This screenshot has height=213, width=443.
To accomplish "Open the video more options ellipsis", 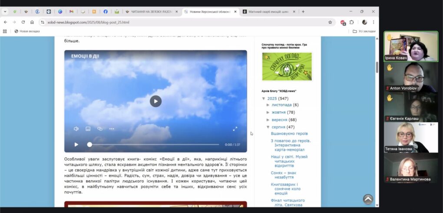I will (112, 129).
